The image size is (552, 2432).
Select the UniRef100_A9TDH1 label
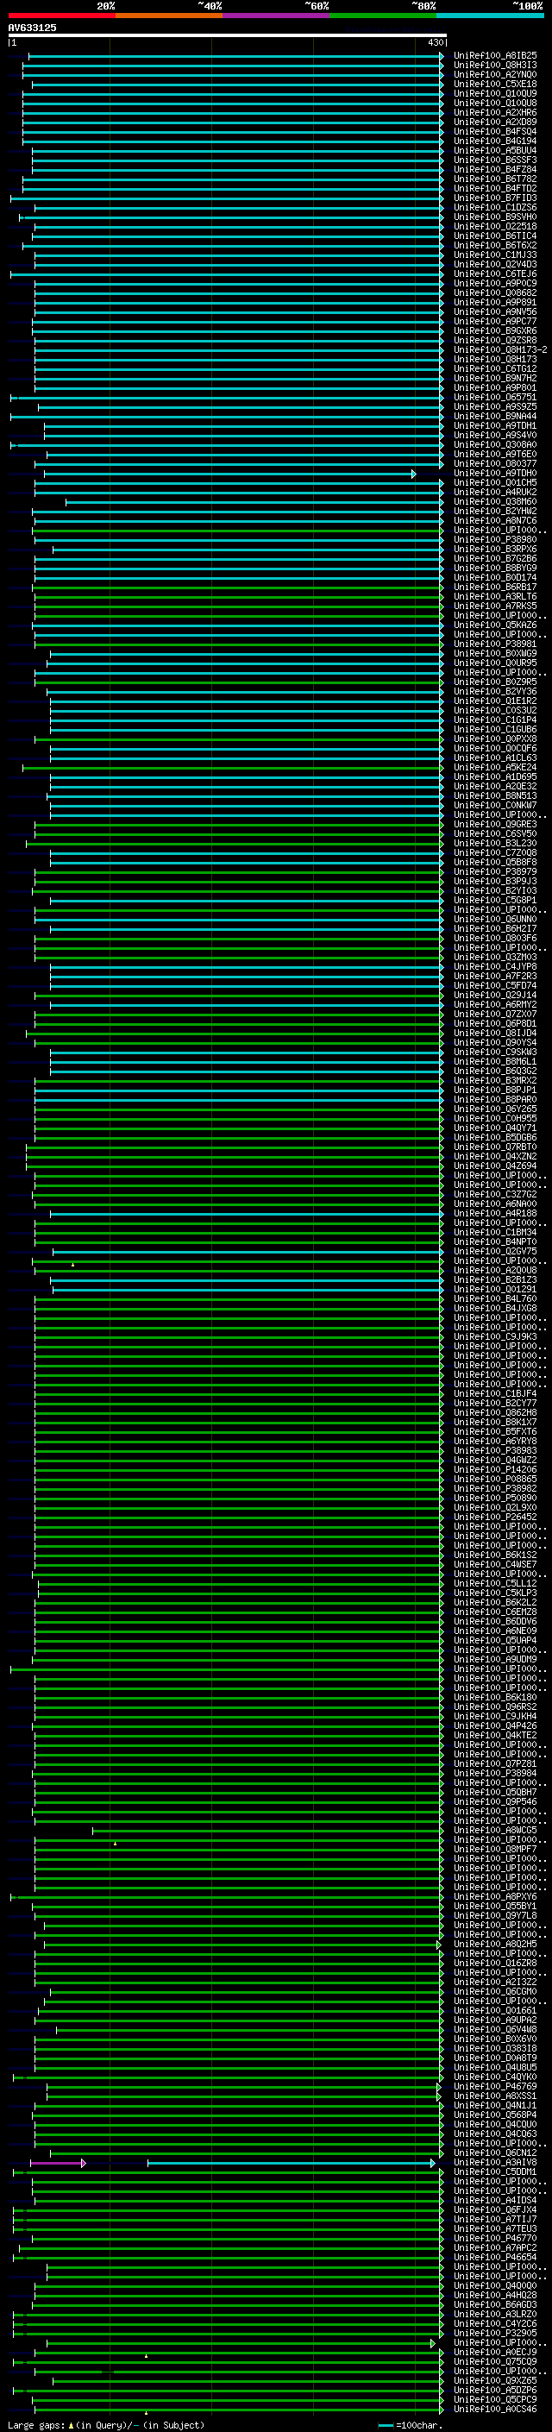(x=495, y=426)
